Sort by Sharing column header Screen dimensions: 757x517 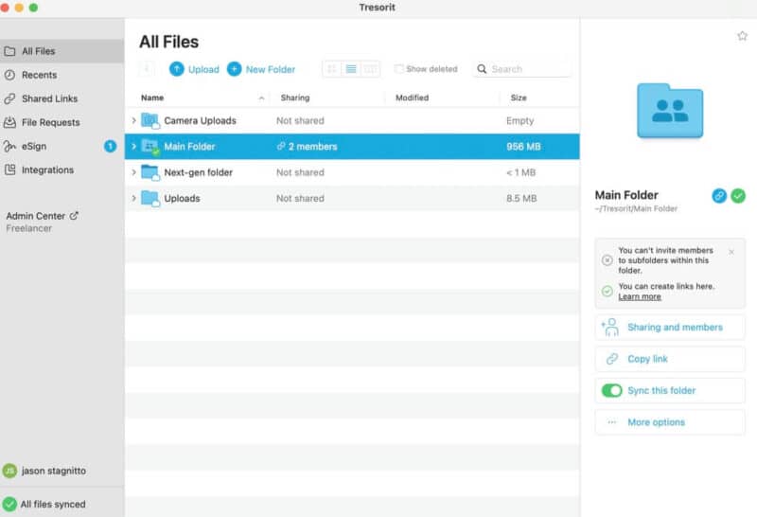click(x=295, y=98)
